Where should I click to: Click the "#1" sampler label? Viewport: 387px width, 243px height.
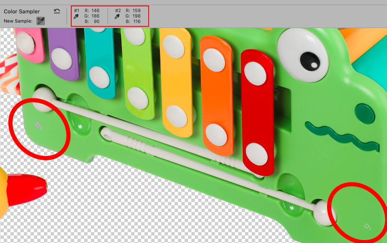[x=77, y=10]
